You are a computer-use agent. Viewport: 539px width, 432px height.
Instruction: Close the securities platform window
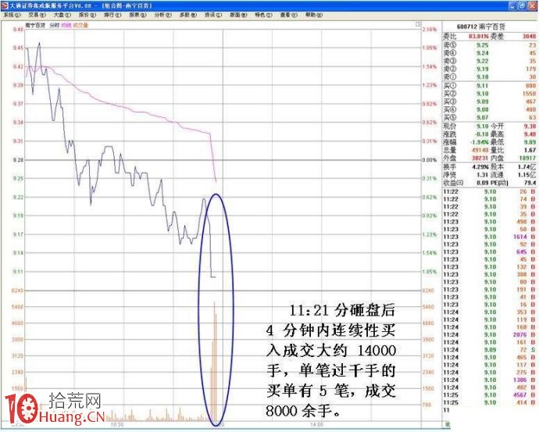click(x=532, y=5)
